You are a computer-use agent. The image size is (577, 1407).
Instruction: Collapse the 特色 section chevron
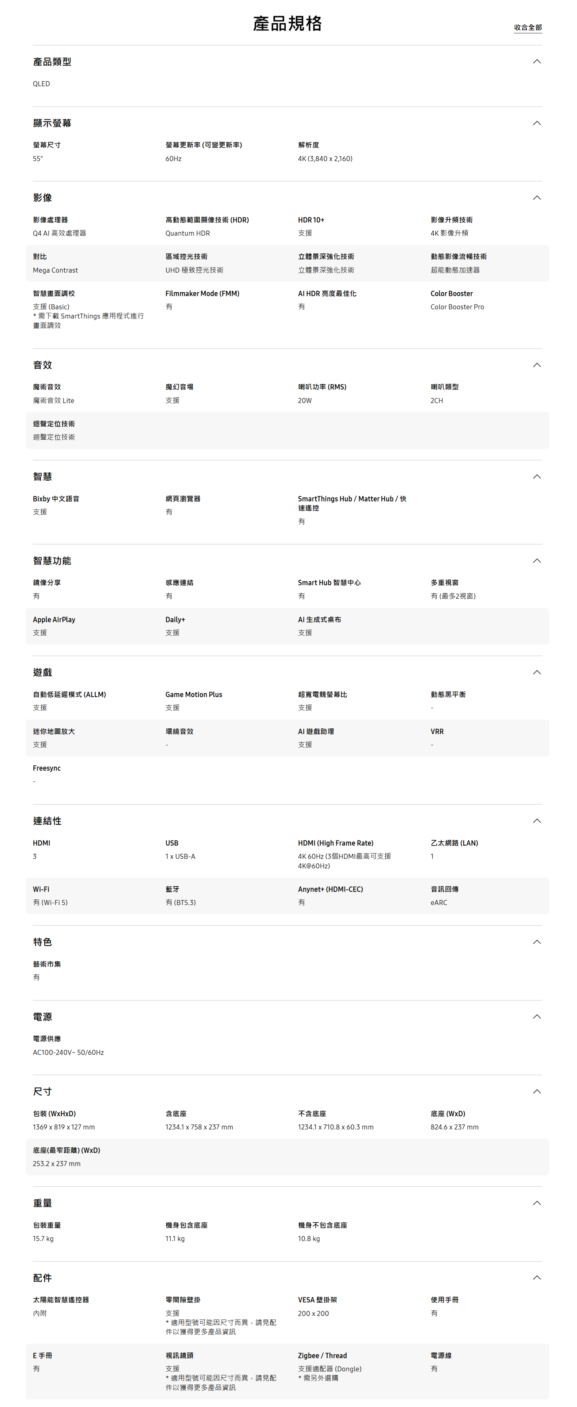tap(536, 942)
